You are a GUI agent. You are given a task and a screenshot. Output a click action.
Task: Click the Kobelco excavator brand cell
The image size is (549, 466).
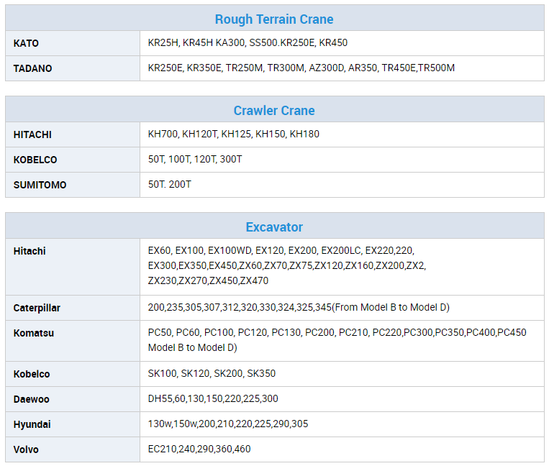click(73, 374)
